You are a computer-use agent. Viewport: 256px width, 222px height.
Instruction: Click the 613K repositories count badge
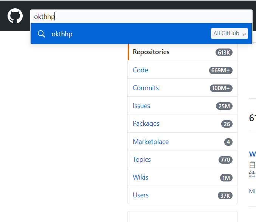tap(224, 52)
